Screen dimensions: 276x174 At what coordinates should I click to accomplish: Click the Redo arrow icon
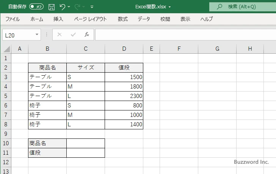(77, 7)
